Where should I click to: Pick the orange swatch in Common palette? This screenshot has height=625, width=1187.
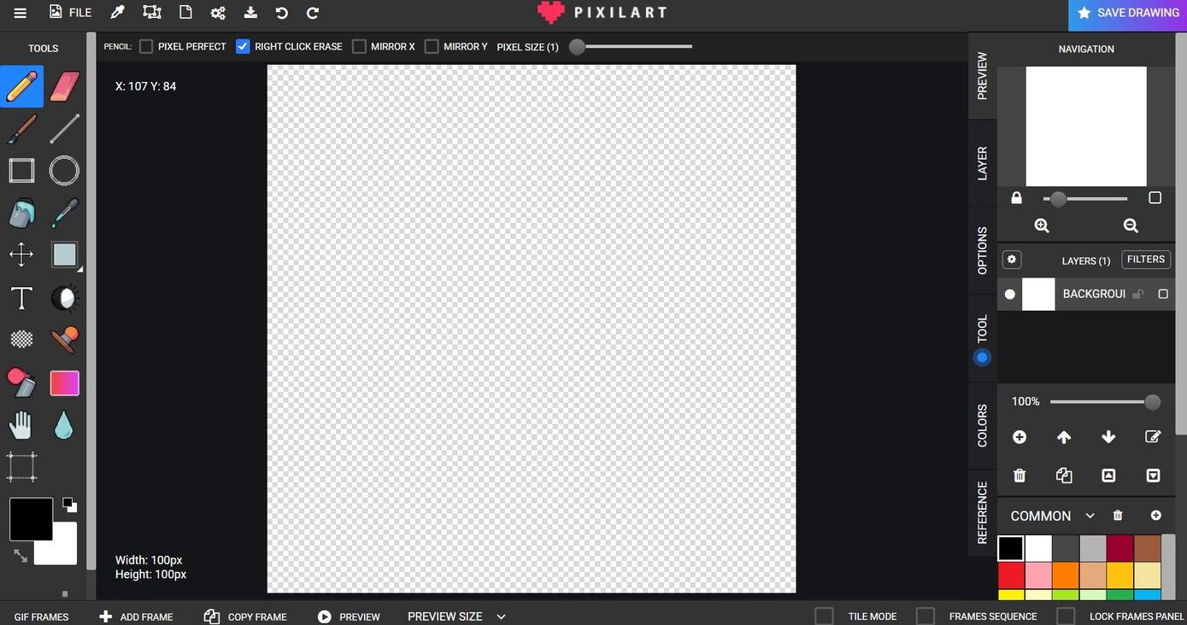[1066, 575]
